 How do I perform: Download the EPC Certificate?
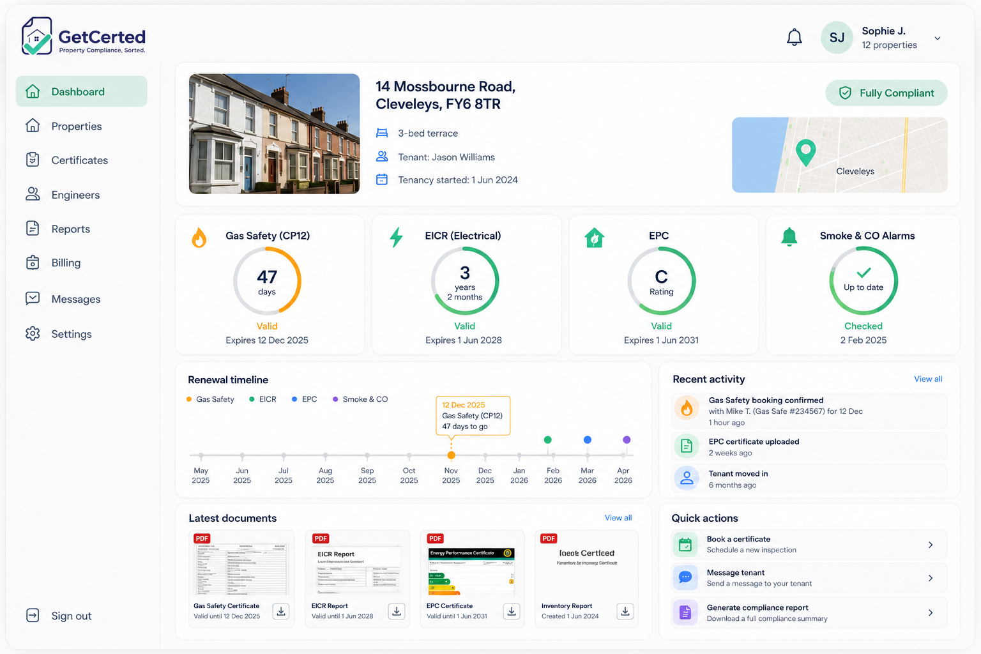pos(512,611)
